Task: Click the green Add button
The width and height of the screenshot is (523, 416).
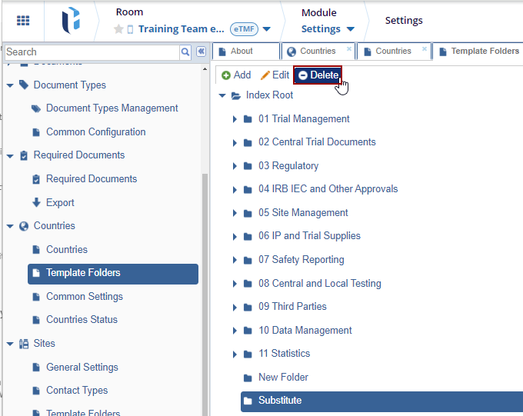Action: (x=235, y=75)
